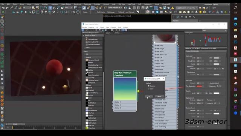Click the magnifier icon in Slate editor toolbar

(113, 30)
